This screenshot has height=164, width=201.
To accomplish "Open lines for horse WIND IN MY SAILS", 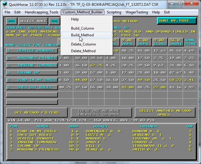I will (x=32, y=80).
